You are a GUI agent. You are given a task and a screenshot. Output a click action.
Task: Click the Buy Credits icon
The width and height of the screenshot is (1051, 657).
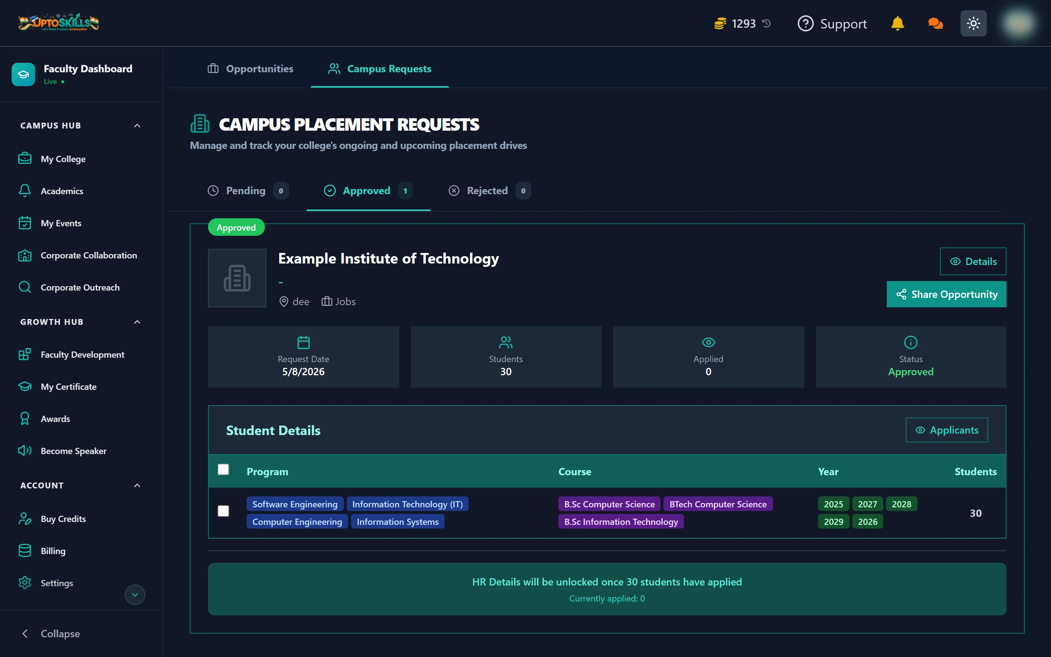click(x=25, y=518)
